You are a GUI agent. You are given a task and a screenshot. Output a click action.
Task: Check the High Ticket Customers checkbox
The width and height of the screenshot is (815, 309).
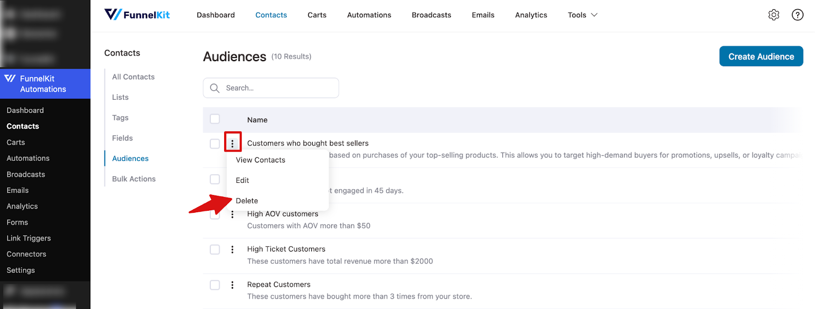[x=215, y=249]
